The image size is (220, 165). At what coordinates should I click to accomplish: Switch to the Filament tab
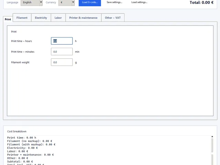[22, 18]
